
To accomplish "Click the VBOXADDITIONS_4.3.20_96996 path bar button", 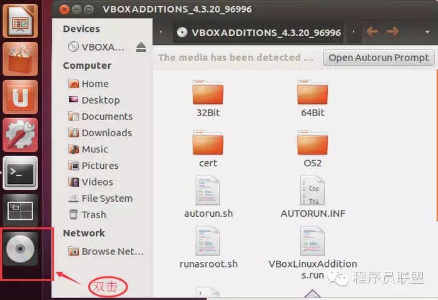I will click(258, 32).
